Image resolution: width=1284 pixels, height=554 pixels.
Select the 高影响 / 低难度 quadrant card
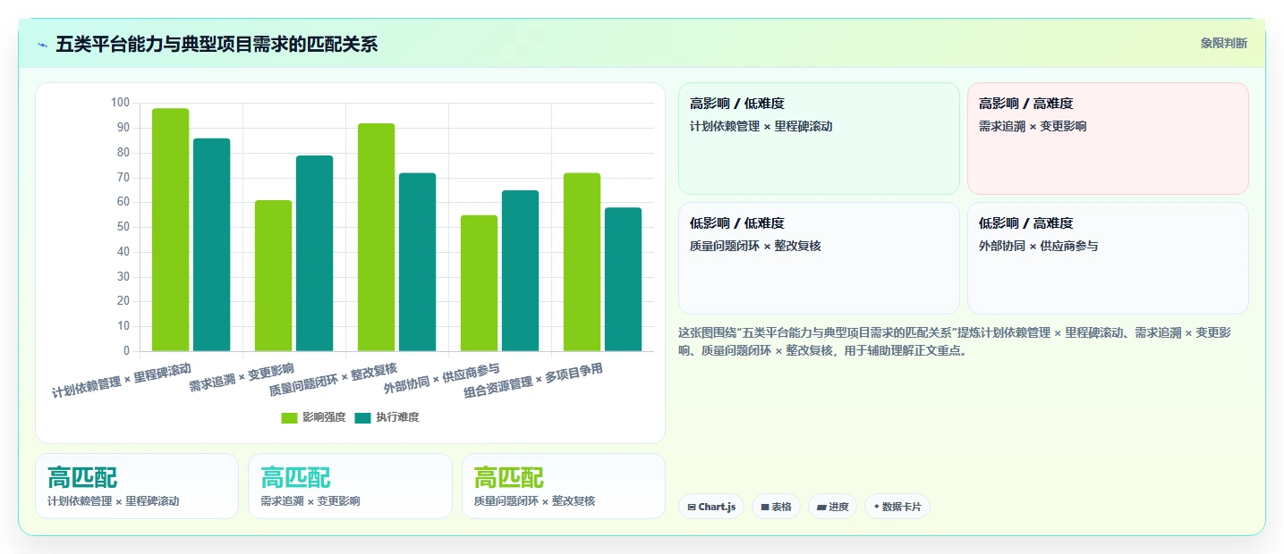pyautogui.click(x=819, y=138)
